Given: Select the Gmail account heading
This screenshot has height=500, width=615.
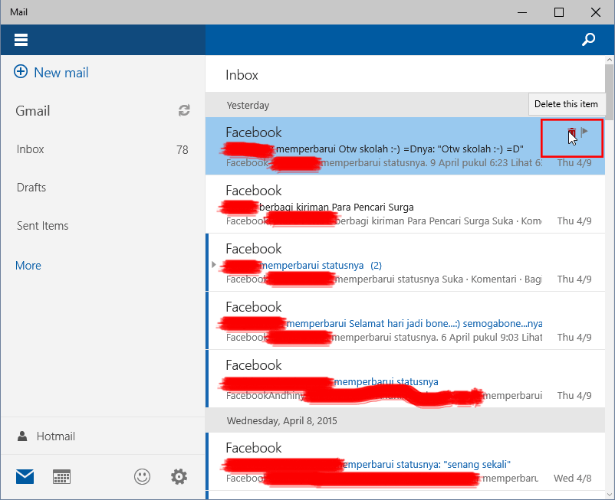Looking at the screenshot, I should pyautogui.click(x=32, y=111).
